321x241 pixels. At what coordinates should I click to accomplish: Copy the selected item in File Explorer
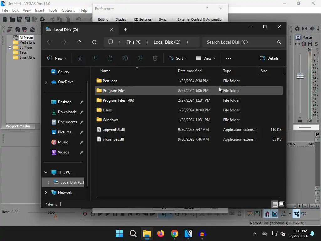[95, 58]
